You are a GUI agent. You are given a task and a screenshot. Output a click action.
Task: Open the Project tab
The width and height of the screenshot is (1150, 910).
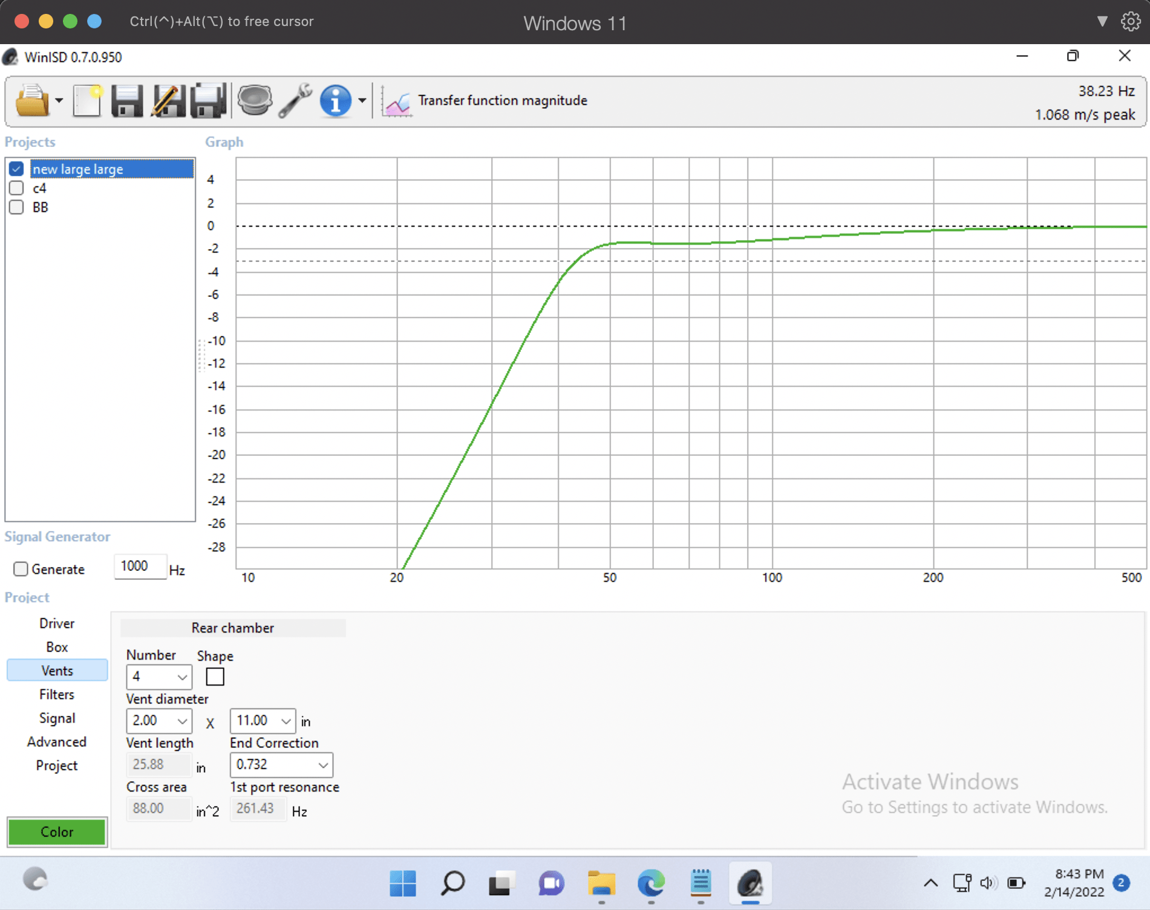click(57, 765)
